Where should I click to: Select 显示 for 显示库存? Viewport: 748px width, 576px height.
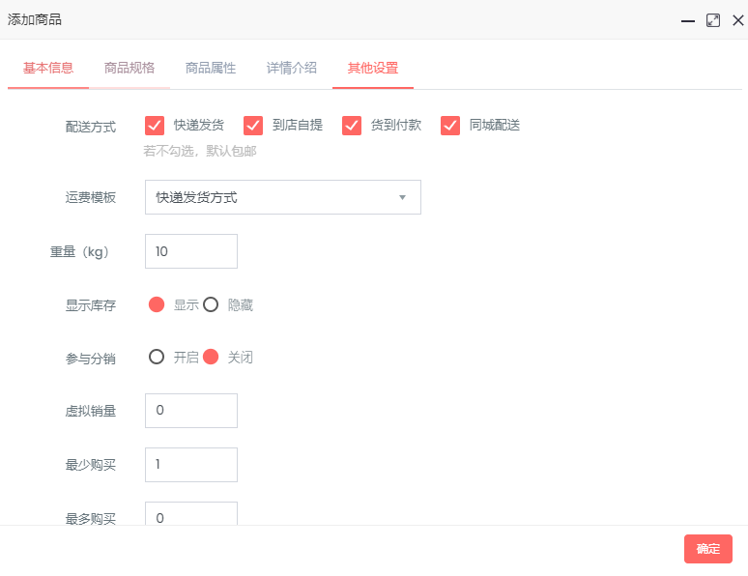click(x=157, y=305)
